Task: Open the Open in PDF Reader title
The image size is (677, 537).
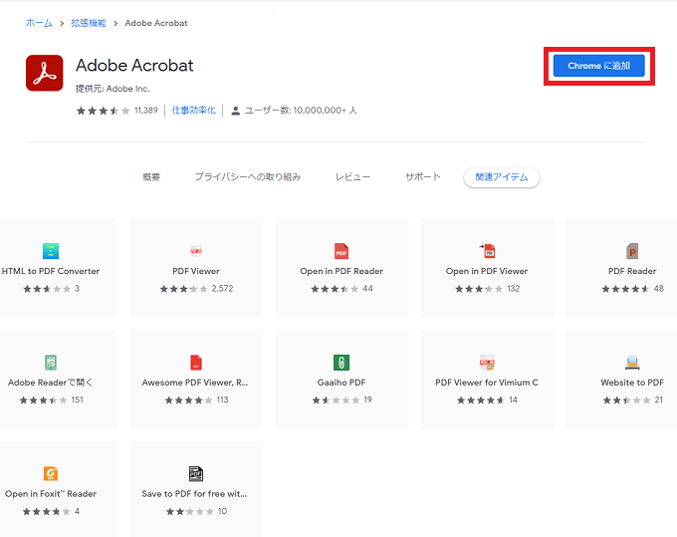Action: pos(341,271)
